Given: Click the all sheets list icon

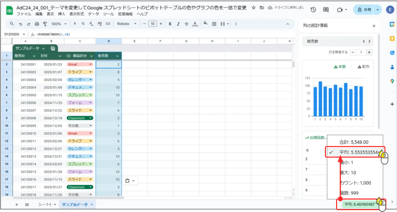Looking at the screenshot, I should [x=27, y=205].
